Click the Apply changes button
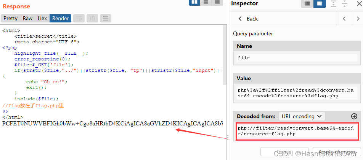 (337, 152)
